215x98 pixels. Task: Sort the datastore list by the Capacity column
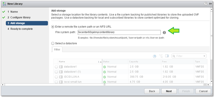(x=145, y=62)
